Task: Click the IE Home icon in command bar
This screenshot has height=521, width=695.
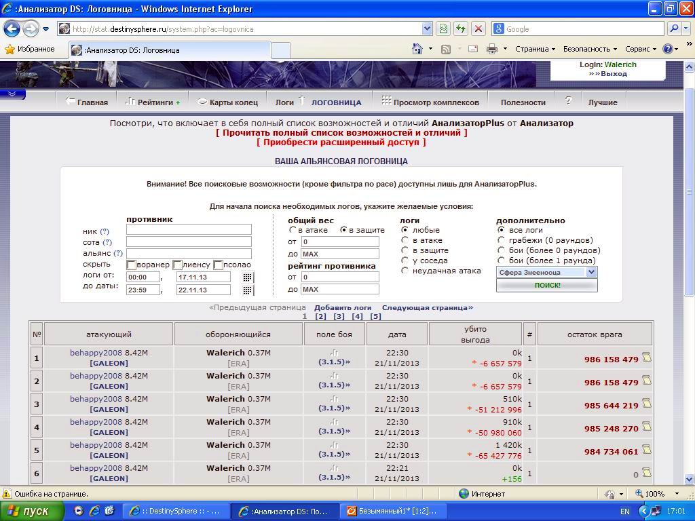Action: point(418,49)
